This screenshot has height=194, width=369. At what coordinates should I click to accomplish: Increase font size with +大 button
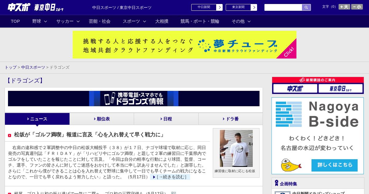coord(344,7)
